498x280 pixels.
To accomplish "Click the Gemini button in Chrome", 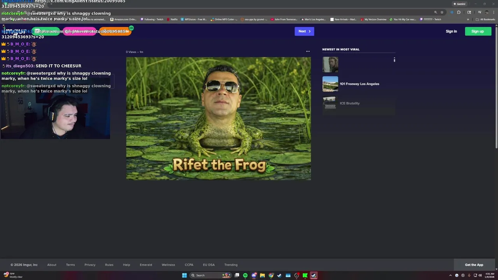I will pyautogui.click(x=459, y=4).
